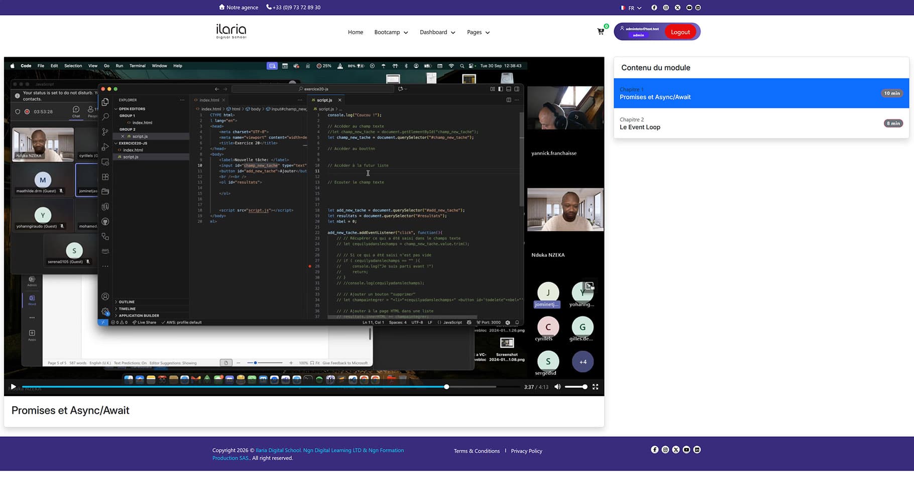Expand the Pages navigation menu

[x=478, y=32]
